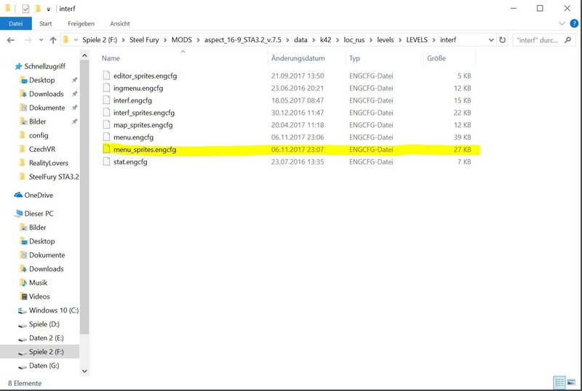Click the k42 breadcrumb
Image resolution: width=582 pixels, height=391 pixels.
coord(325,40)
